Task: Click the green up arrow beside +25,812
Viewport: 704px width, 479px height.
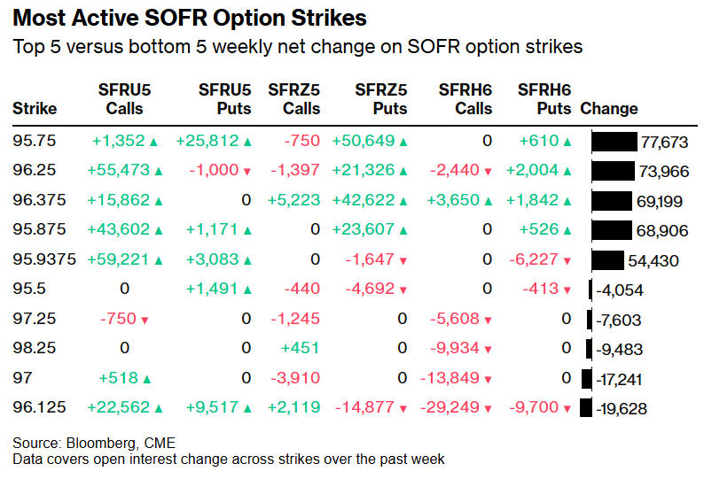Action: pos(246,142)
